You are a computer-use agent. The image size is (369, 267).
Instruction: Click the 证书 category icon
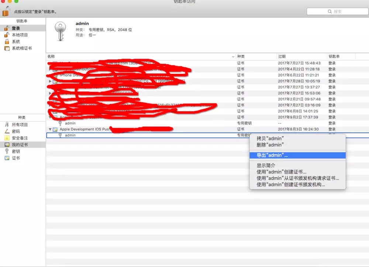click(x=7, y=158)
